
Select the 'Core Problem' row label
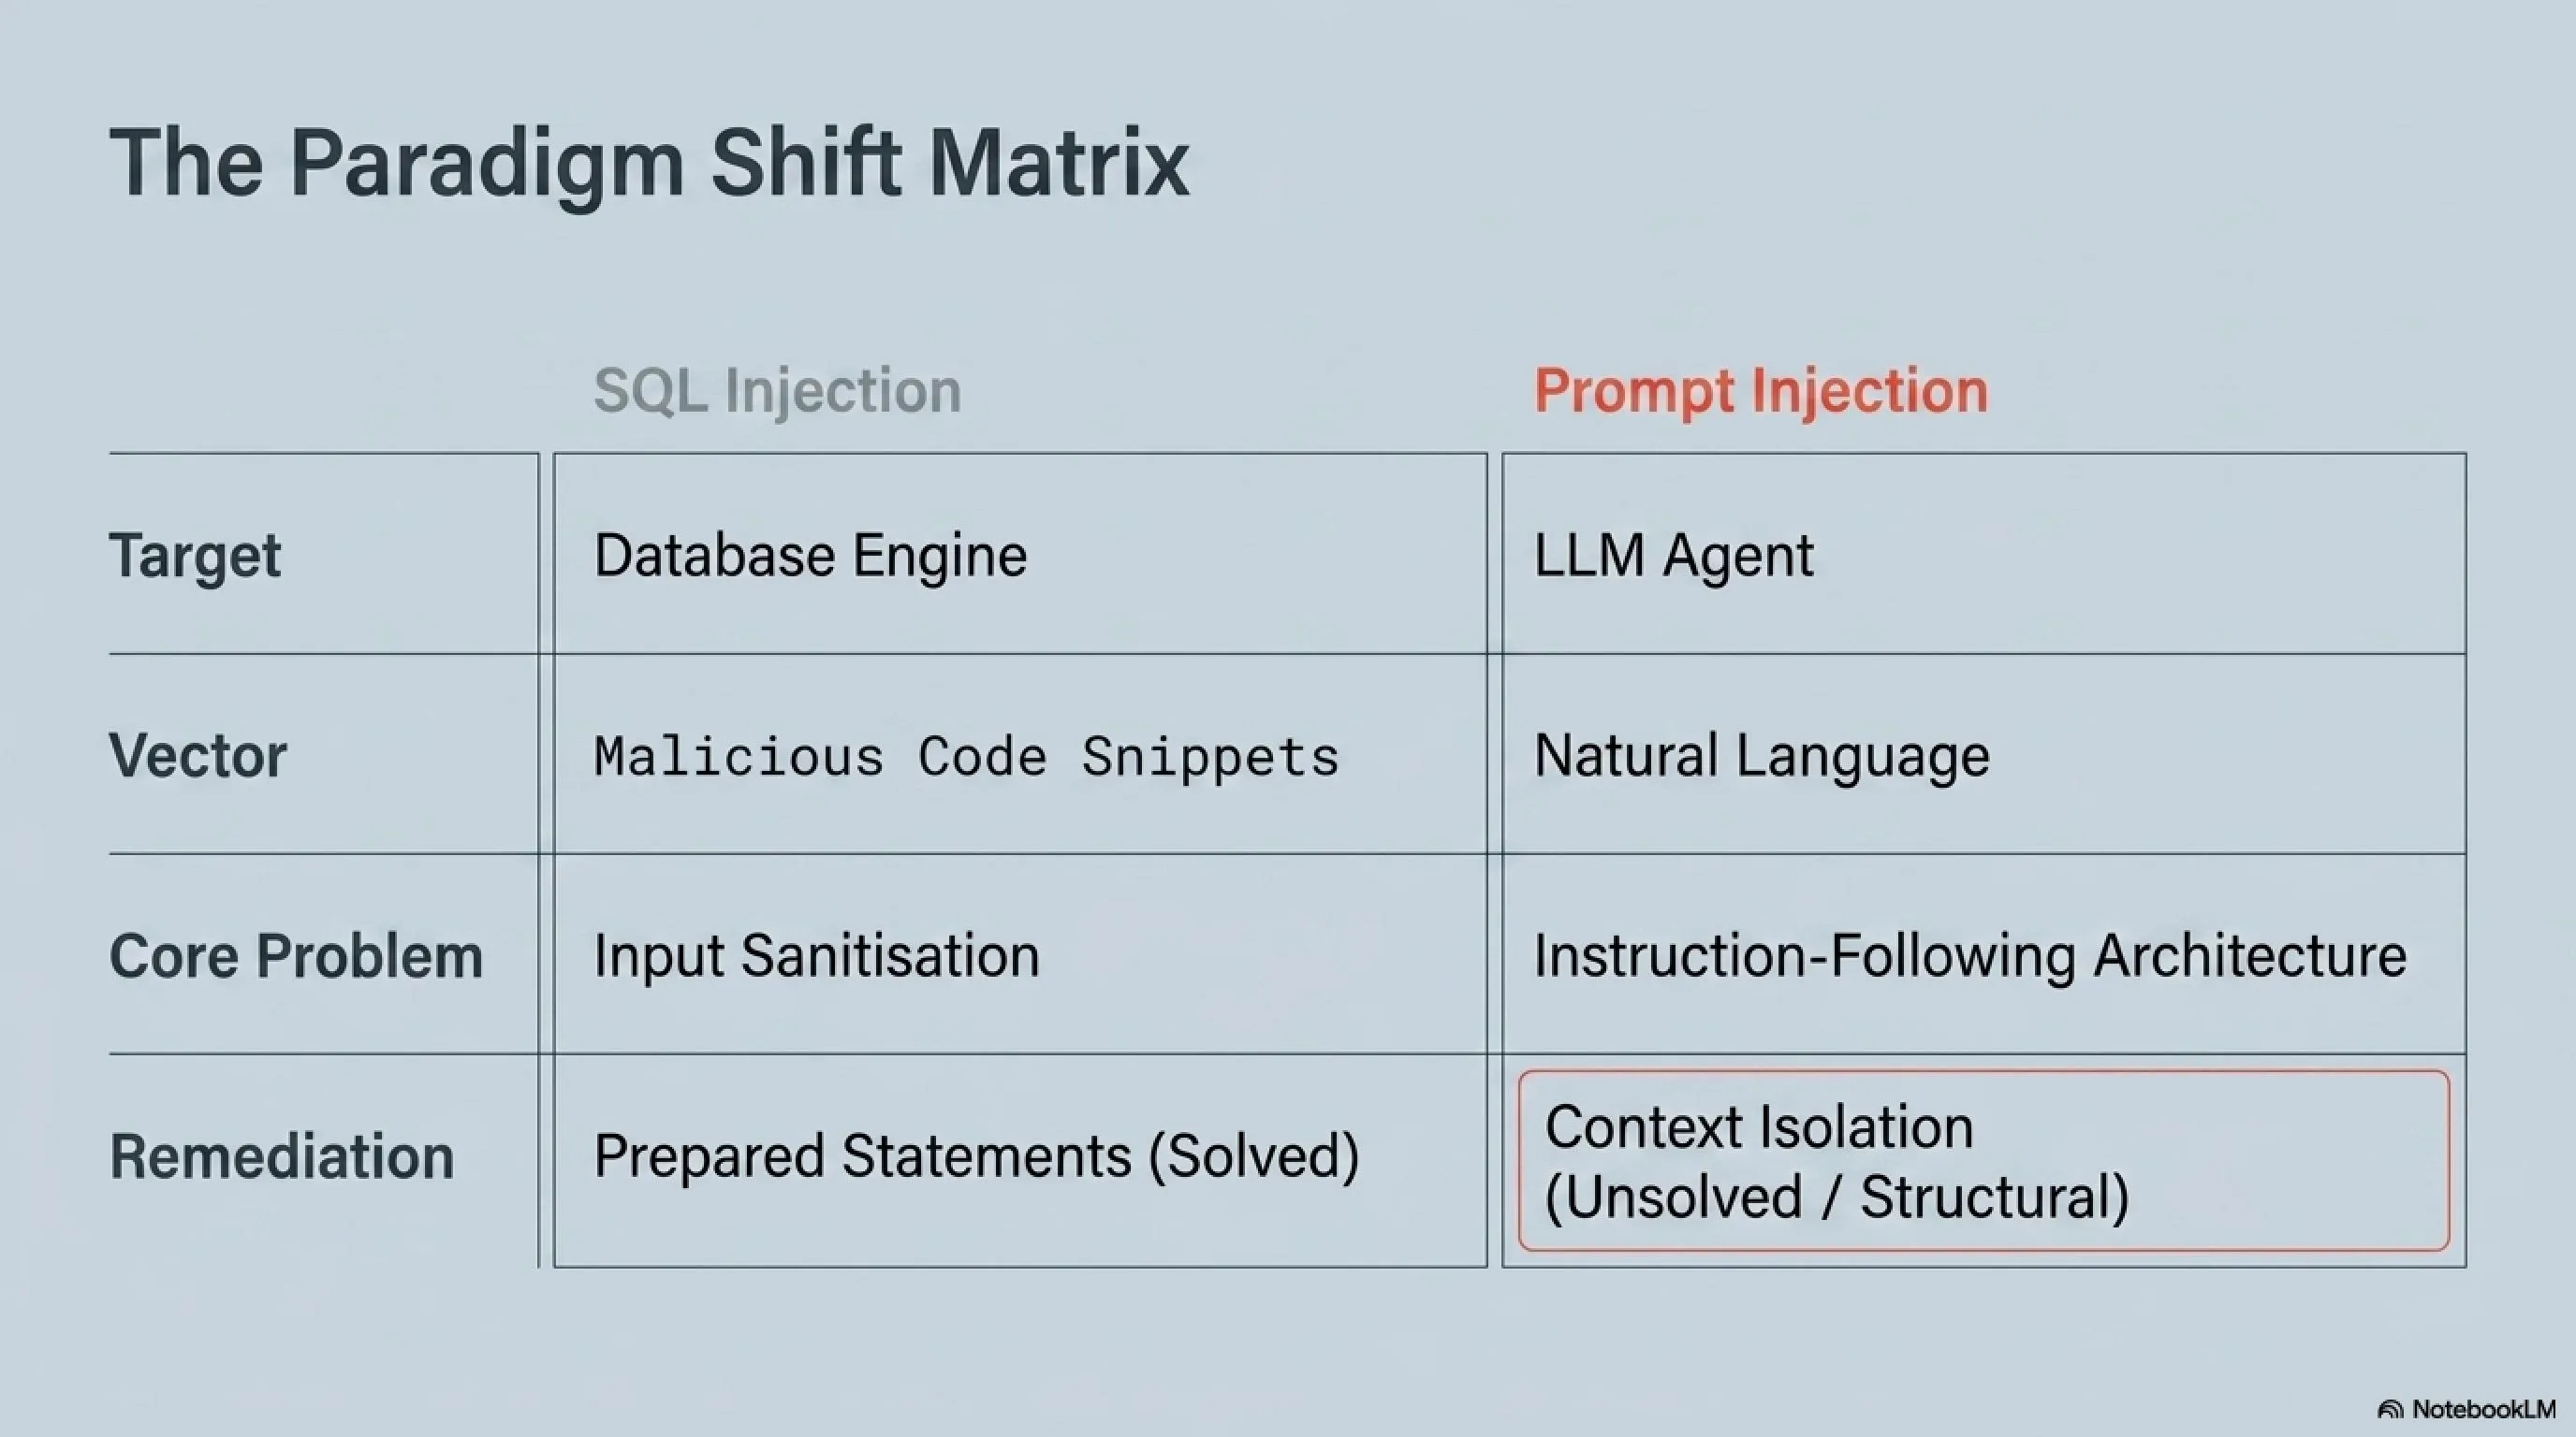296,955
